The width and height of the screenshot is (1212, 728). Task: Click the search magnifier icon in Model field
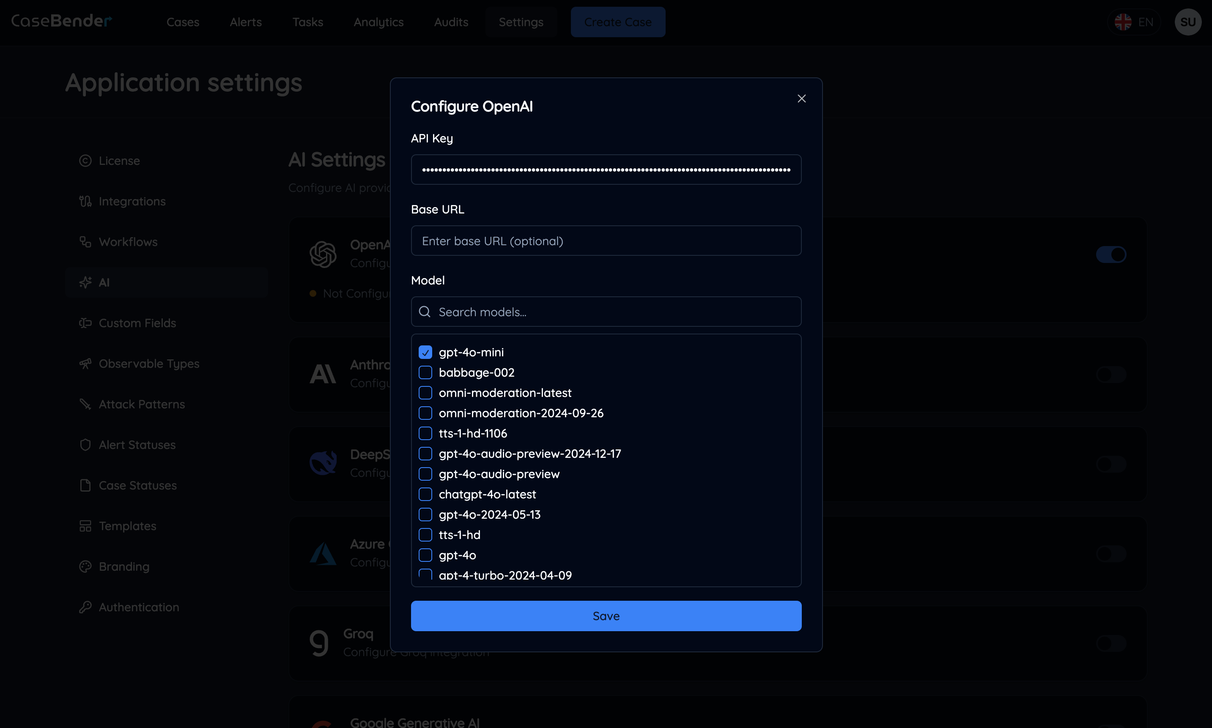(425, 312)
